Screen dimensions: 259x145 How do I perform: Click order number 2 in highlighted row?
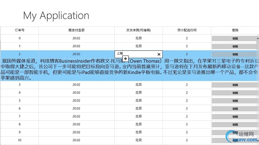[20, 54]
